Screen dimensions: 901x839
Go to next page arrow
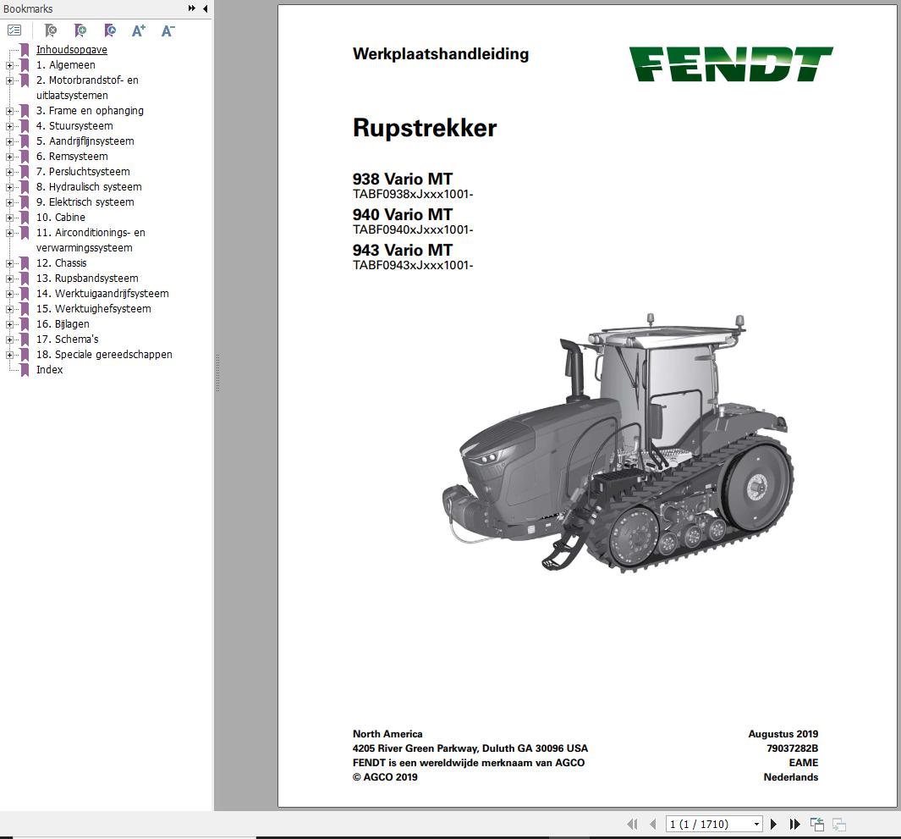point(773,824)
